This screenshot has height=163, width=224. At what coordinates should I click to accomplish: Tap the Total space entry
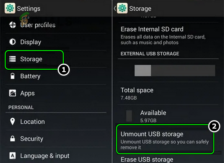(x=137, y=93)
